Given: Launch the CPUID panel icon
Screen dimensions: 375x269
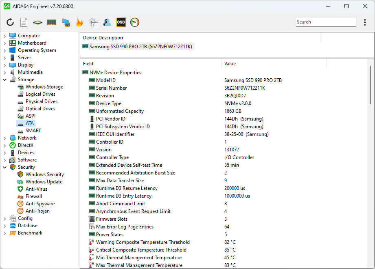Looking at the screenshot, I should pos(37,22).
